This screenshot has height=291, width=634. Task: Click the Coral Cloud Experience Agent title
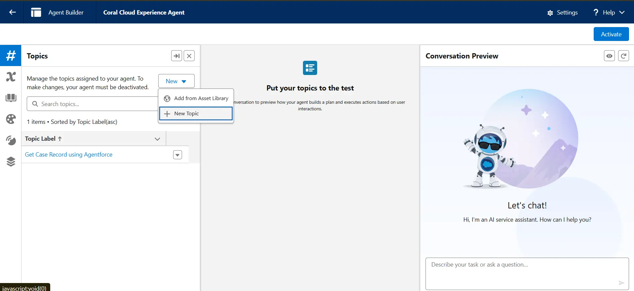[x=144, y=13]
